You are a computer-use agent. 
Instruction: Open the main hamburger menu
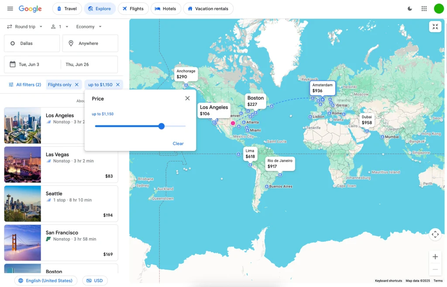tap(10, 9)
